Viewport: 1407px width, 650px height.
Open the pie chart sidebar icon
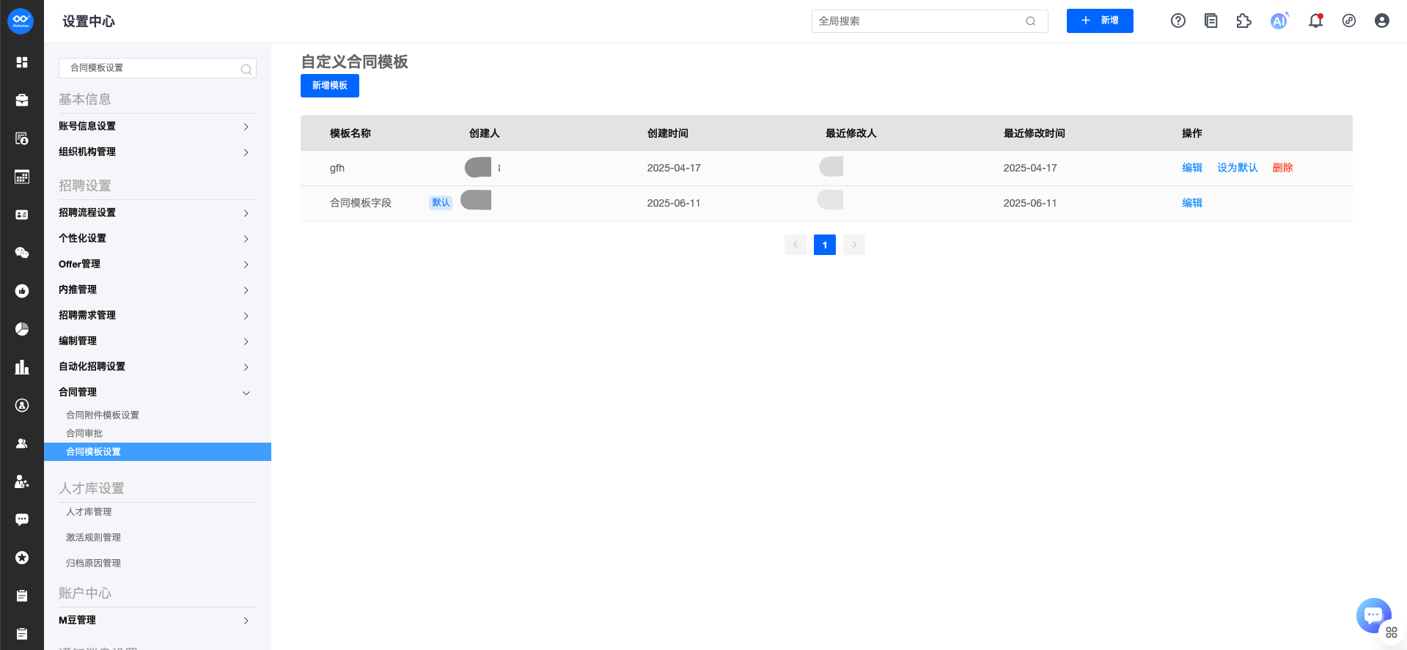(22, 329)
